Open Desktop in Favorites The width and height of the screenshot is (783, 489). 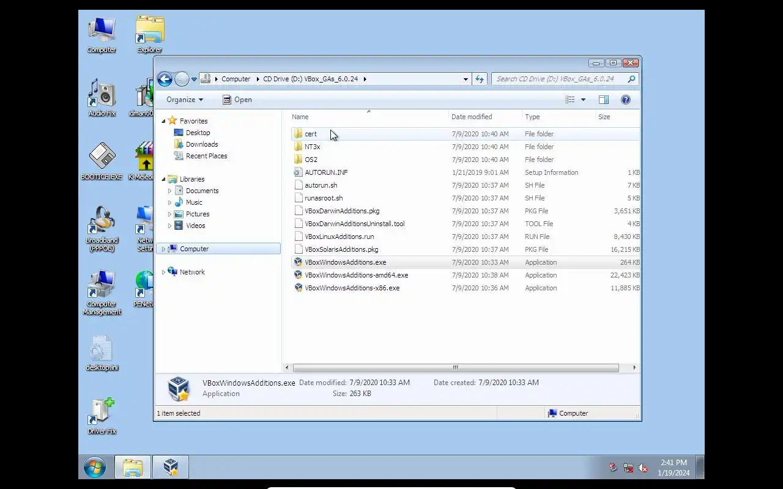198,133
